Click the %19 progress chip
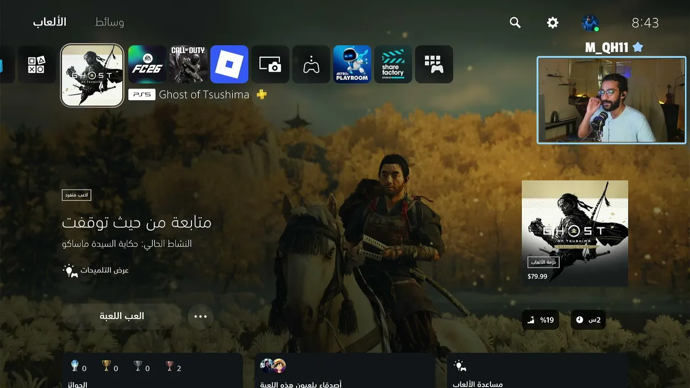This screenshot has height=388, width=690. coord(541,320)
